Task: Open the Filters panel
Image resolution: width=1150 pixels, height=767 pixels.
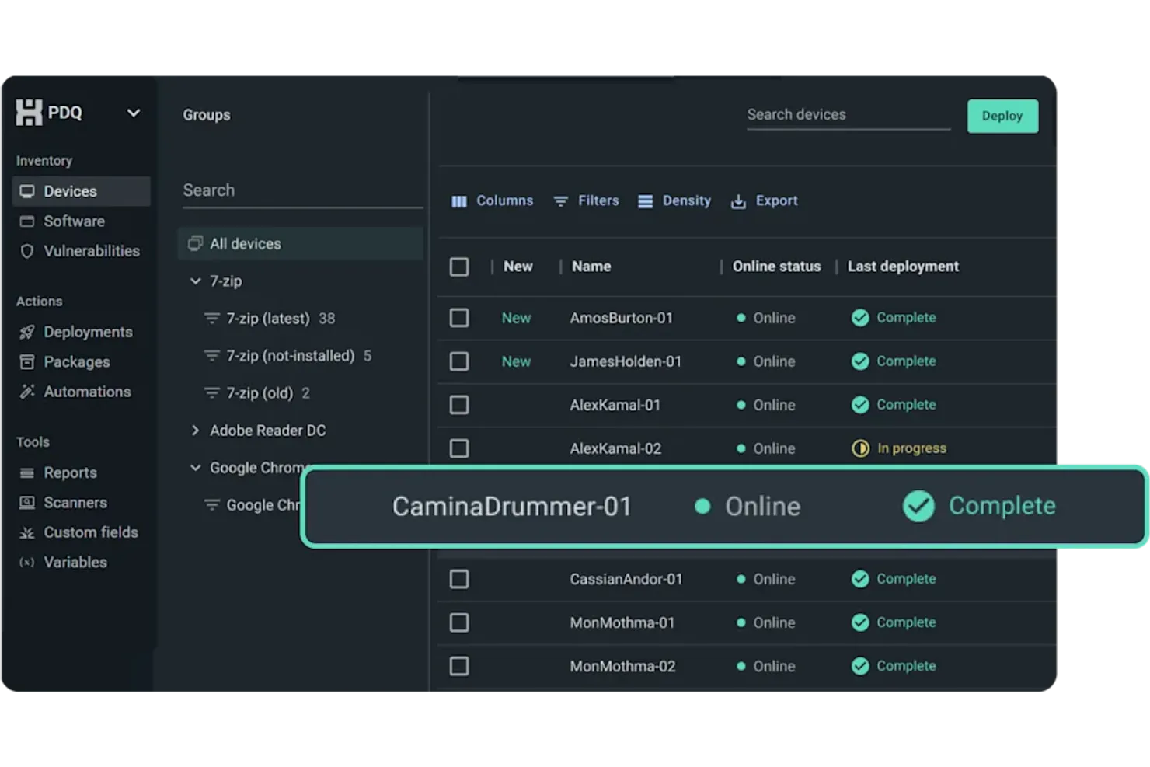Action: [587, 200]
